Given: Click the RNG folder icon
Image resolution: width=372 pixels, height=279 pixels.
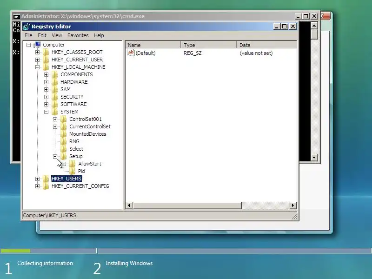Looking at the screenshot, I should (64, 141).
